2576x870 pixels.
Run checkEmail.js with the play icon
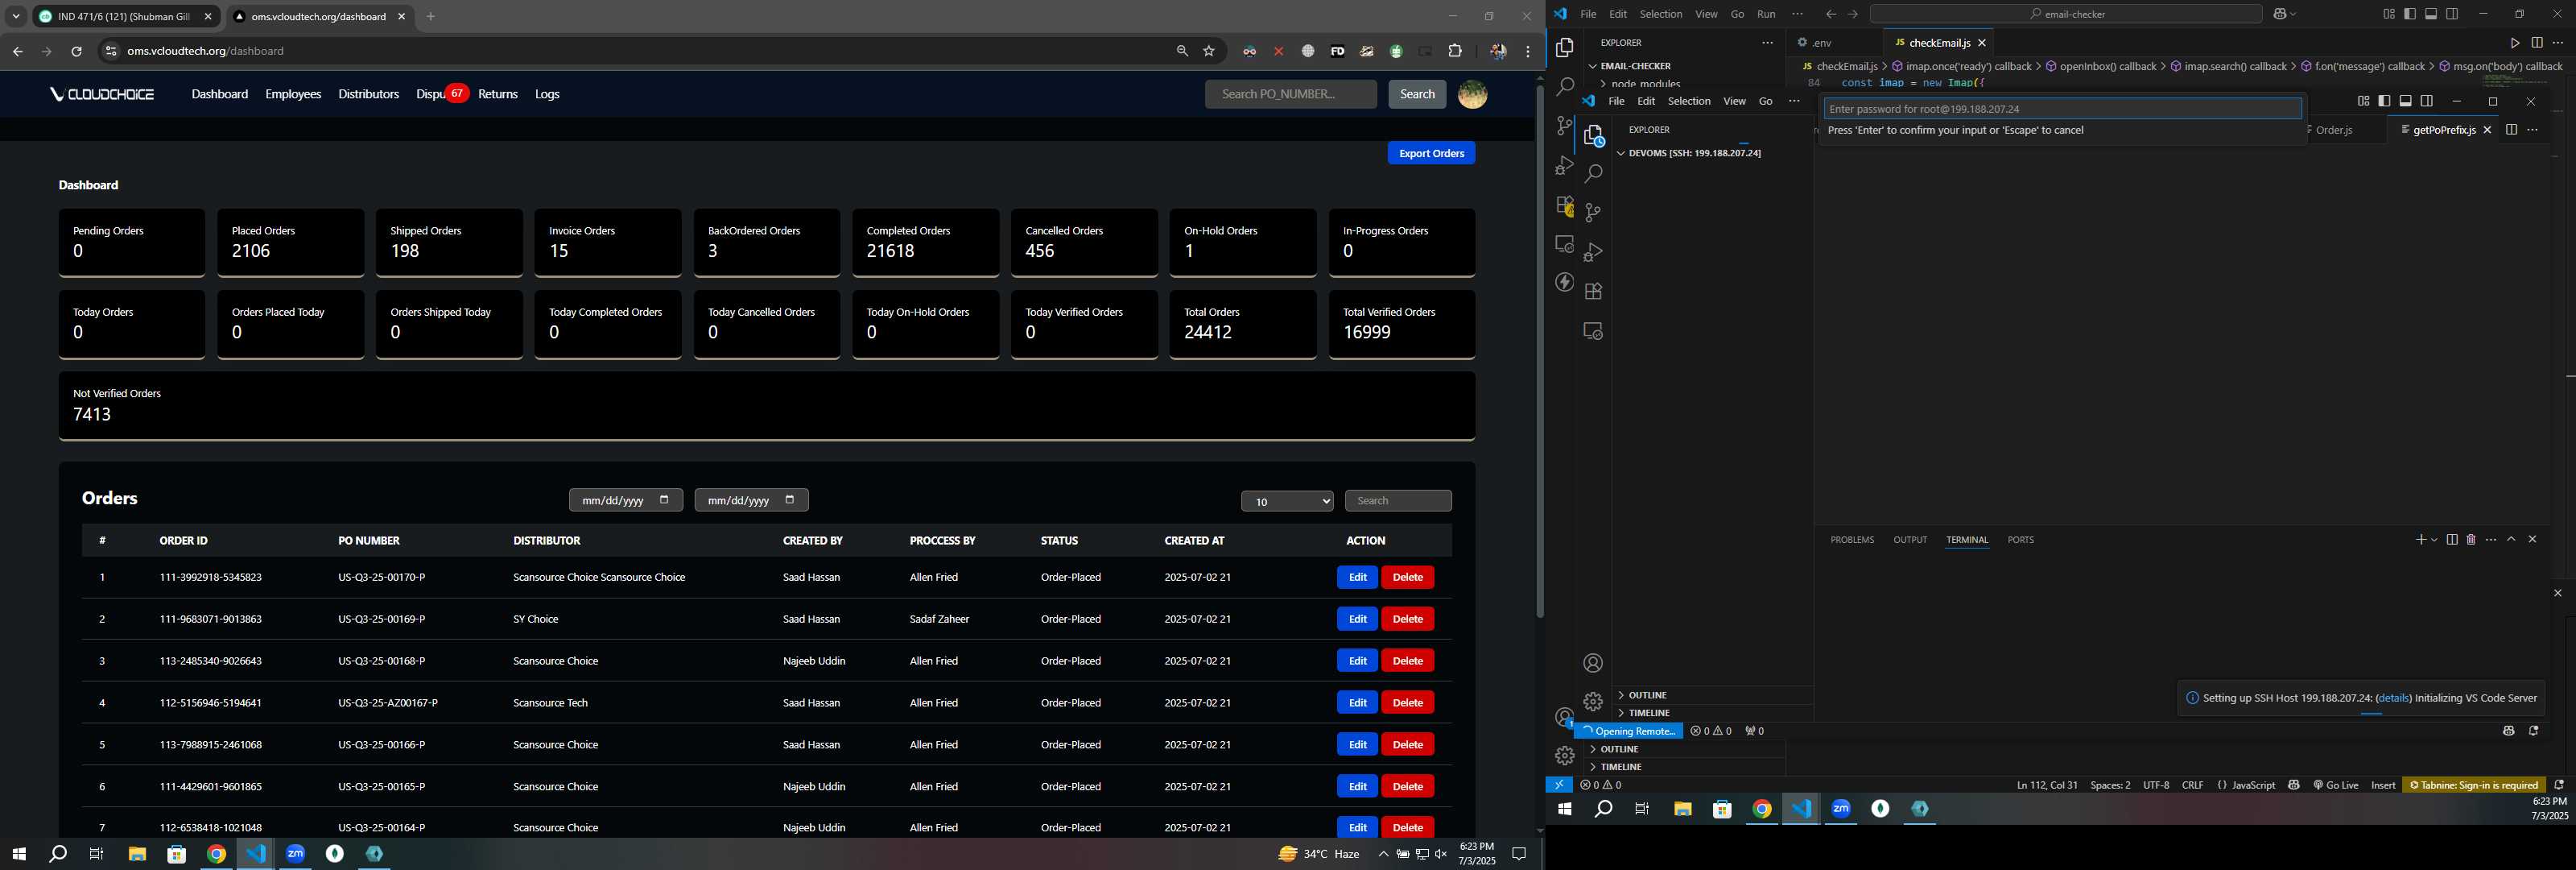(x=2514, y=43)
